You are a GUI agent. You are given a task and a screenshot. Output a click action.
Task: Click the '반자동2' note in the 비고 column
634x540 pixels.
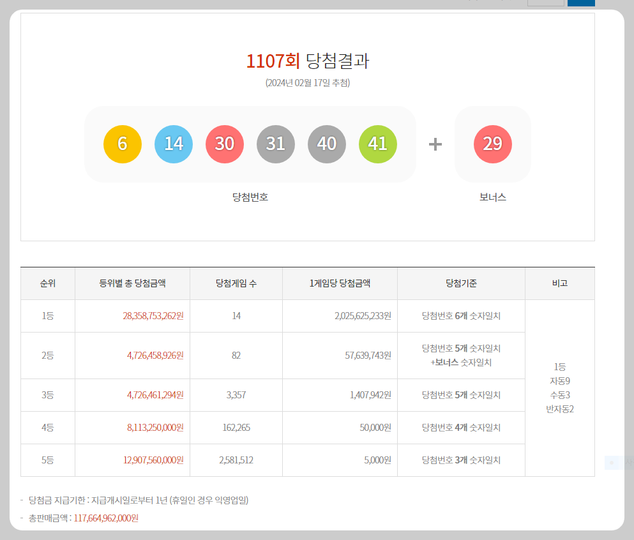click(x=560, y=409)
